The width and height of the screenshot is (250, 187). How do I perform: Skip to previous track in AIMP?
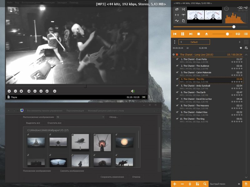click(175, 34)
